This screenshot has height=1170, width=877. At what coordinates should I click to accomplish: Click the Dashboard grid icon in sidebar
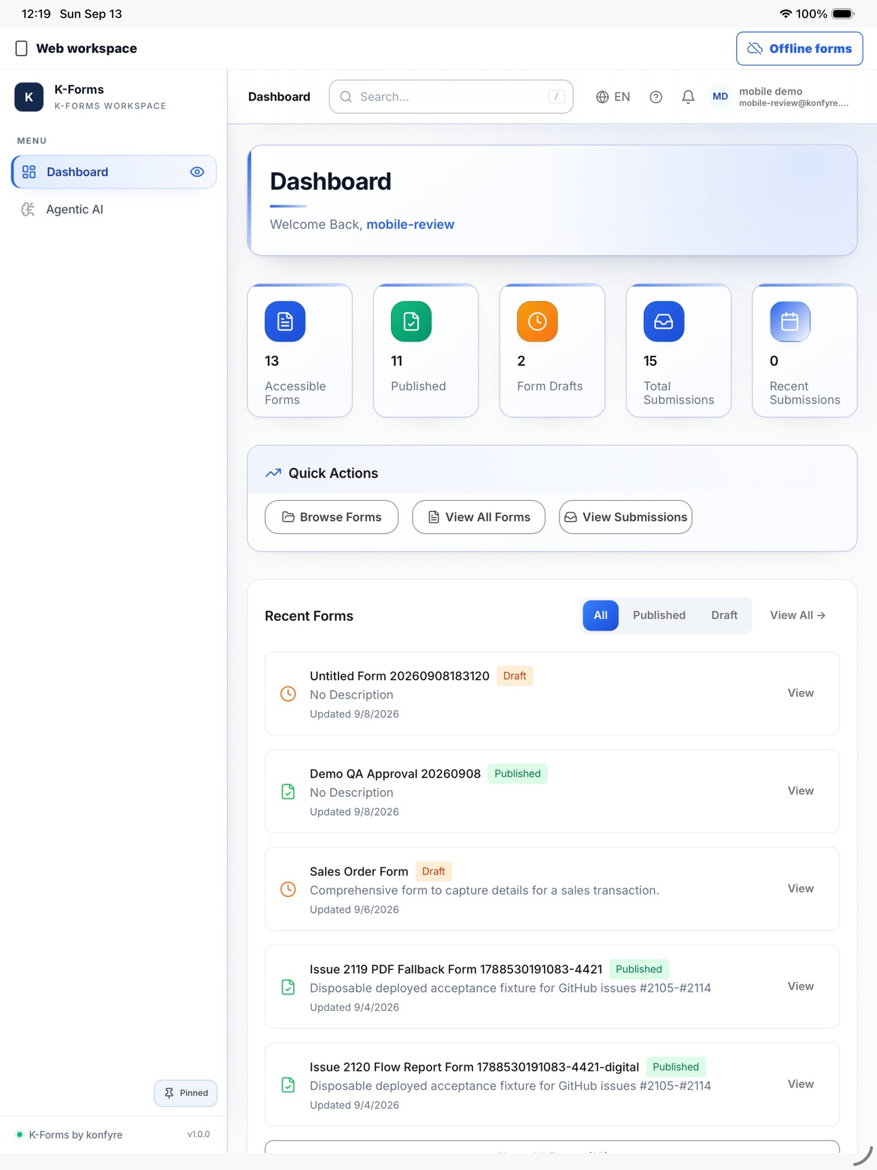click(29, 172)
